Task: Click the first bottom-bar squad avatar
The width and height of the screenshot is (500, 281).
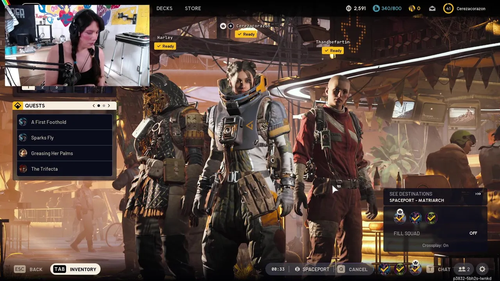Action: point(384,269)
